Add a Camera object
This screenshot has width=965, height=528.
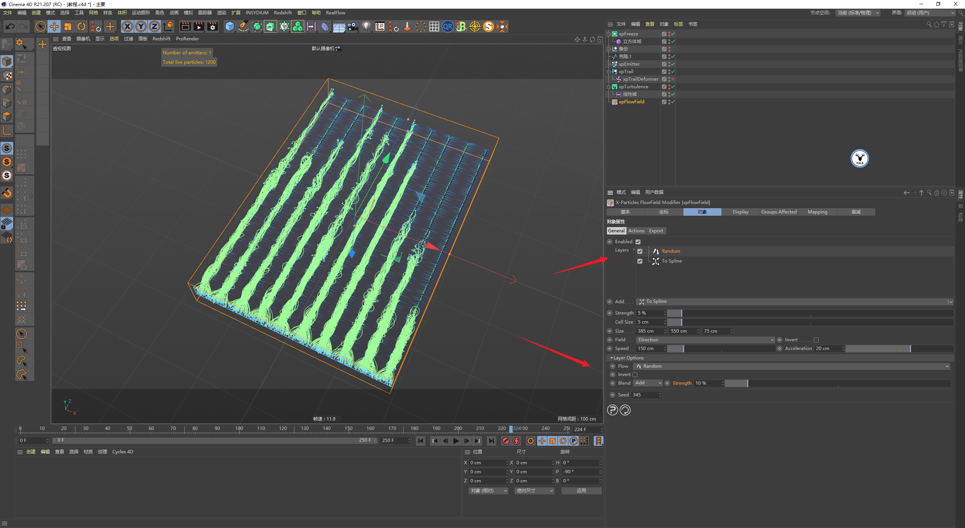352,26
